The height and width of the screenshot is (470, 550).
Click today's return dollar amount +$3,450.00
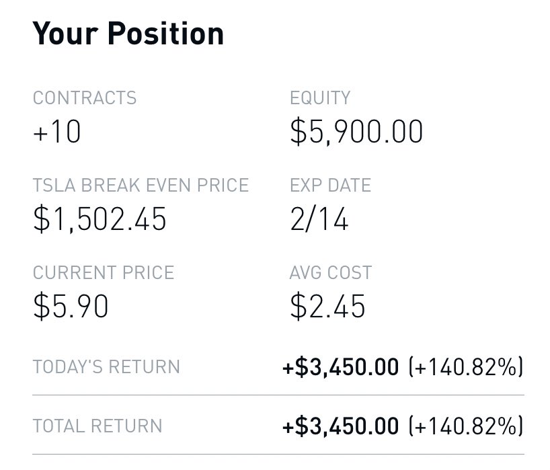(341, 367)
